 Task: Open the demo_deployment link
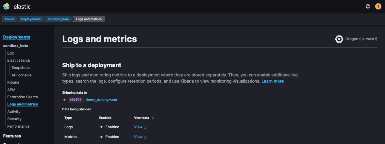coord(101,100)
